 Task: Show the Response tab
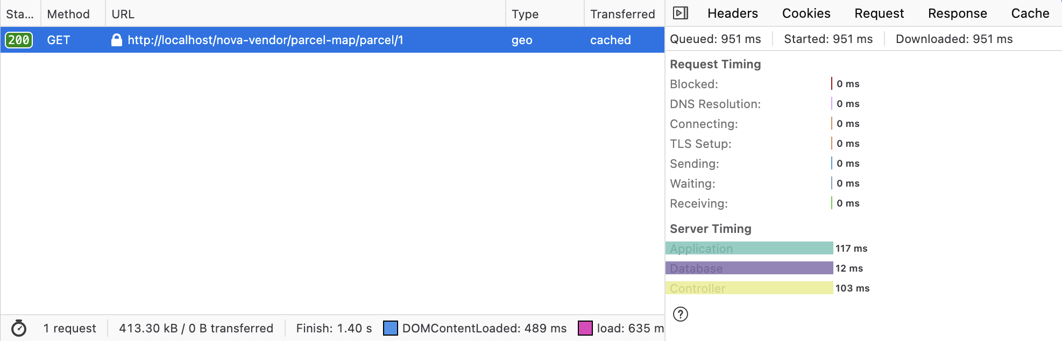click(957, 13)
